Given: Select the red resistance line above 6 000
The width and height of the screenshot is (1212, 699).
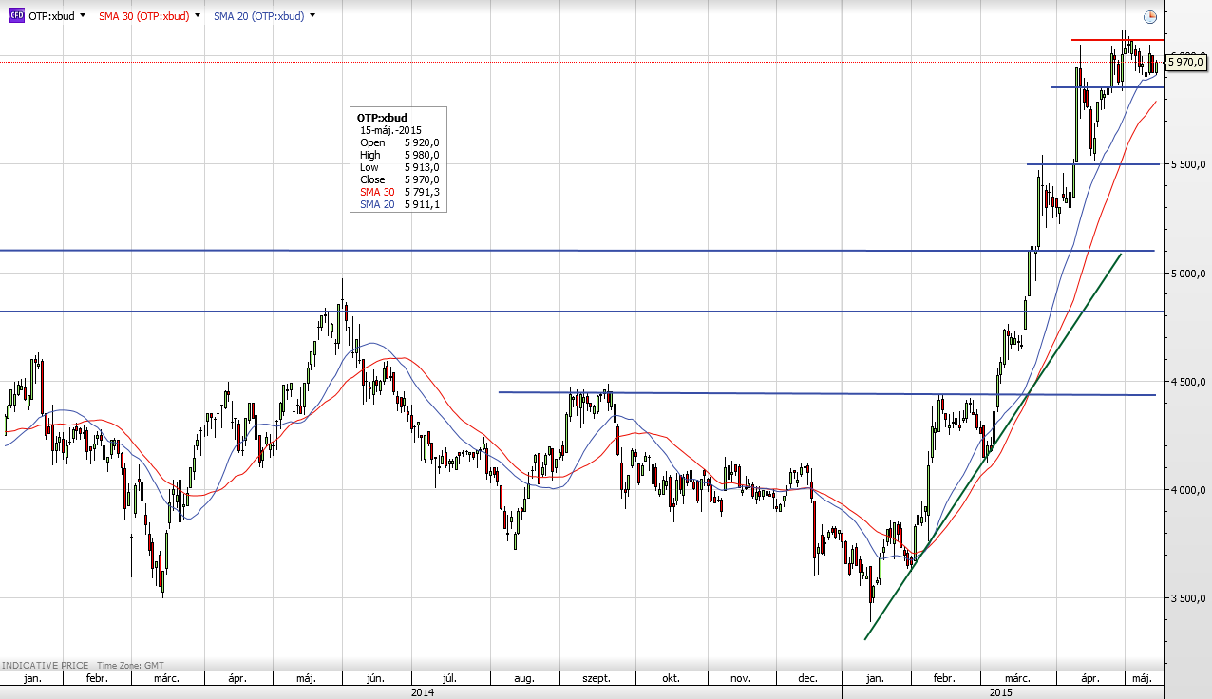Looking at the screenshot, I should [1117, 40].
